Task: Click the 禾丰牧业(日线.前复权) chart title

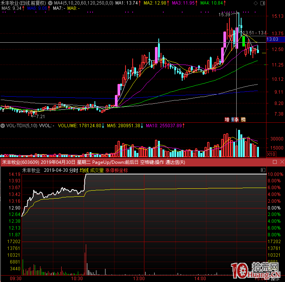Action: 23,3
